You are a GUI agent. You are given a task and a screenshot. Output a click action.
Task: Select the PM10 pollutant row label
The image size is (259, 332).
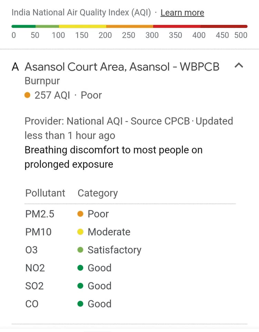pyautogui.click(x=38, y=232)
